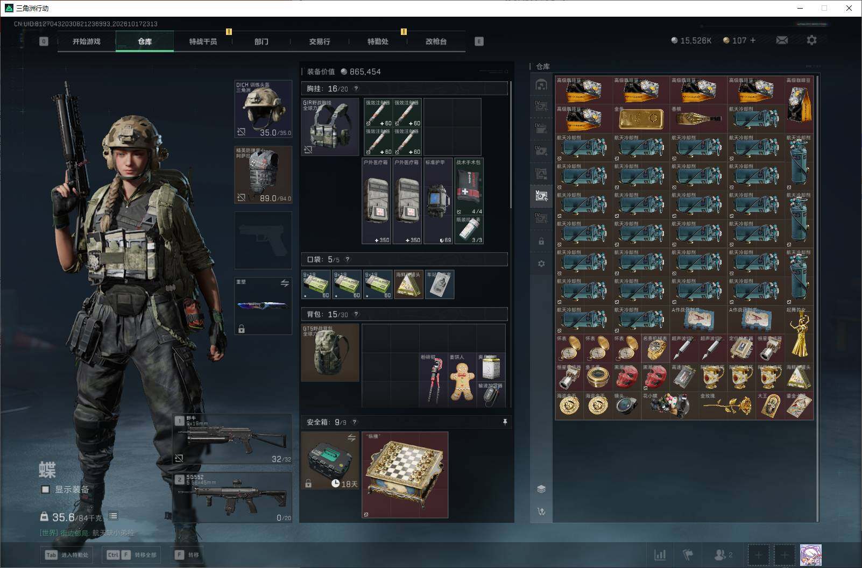862x568 pixels.
Task: Click the equipment panel vertical scrollbar
Action: (511, 145)
